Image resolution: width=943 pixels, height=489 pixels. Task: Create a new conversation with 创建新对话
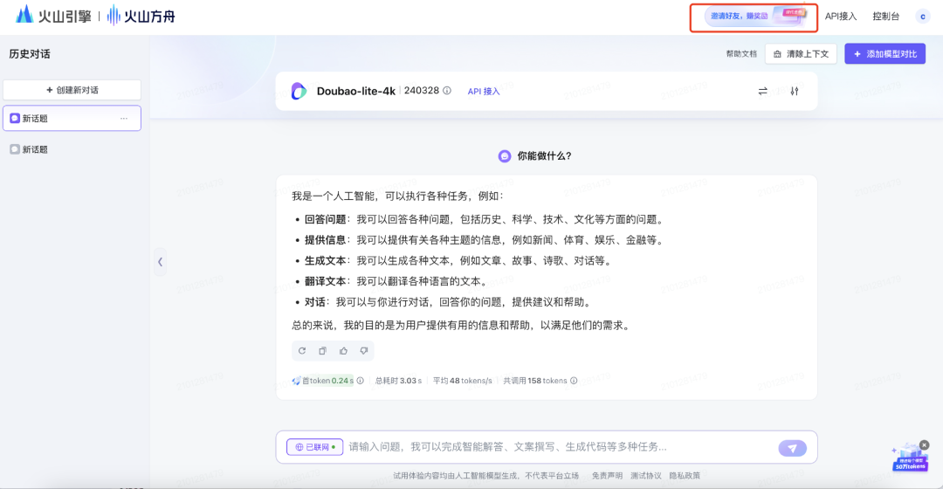pos(72,90)
